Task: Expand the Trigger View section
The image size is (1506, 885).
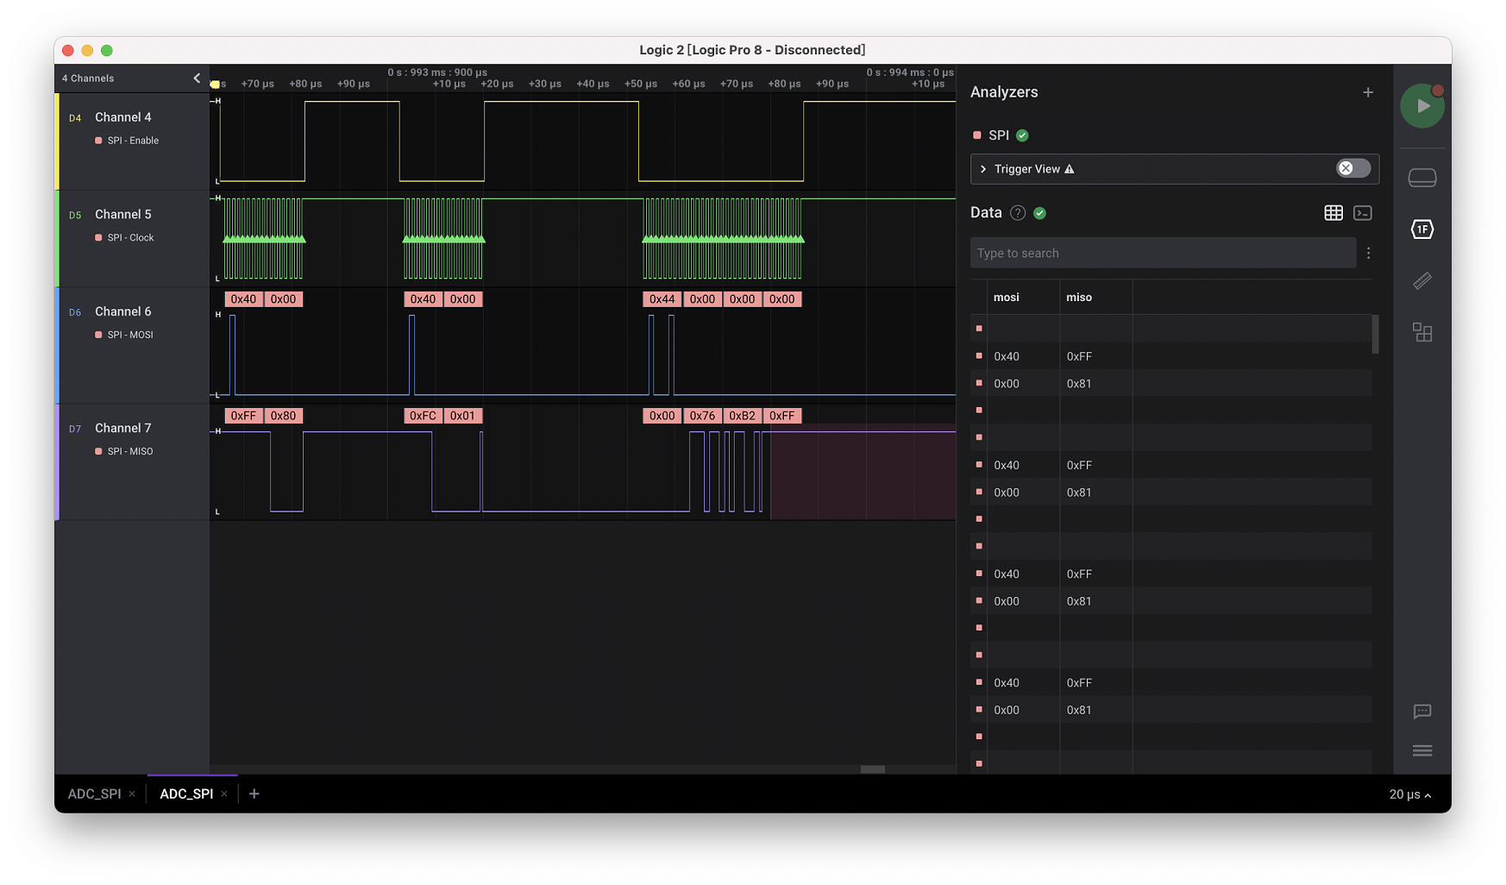Action: (982, 169)
